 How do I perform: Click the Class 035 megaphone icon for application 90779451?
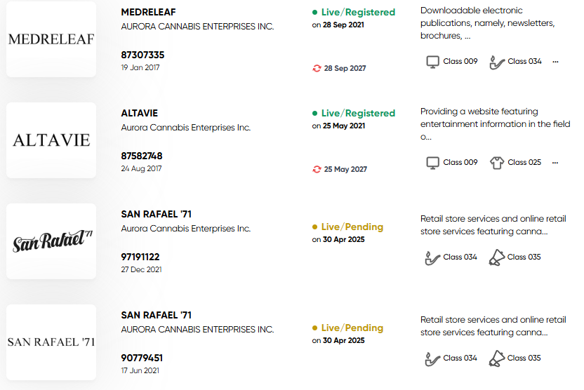[x=496, y=358]
